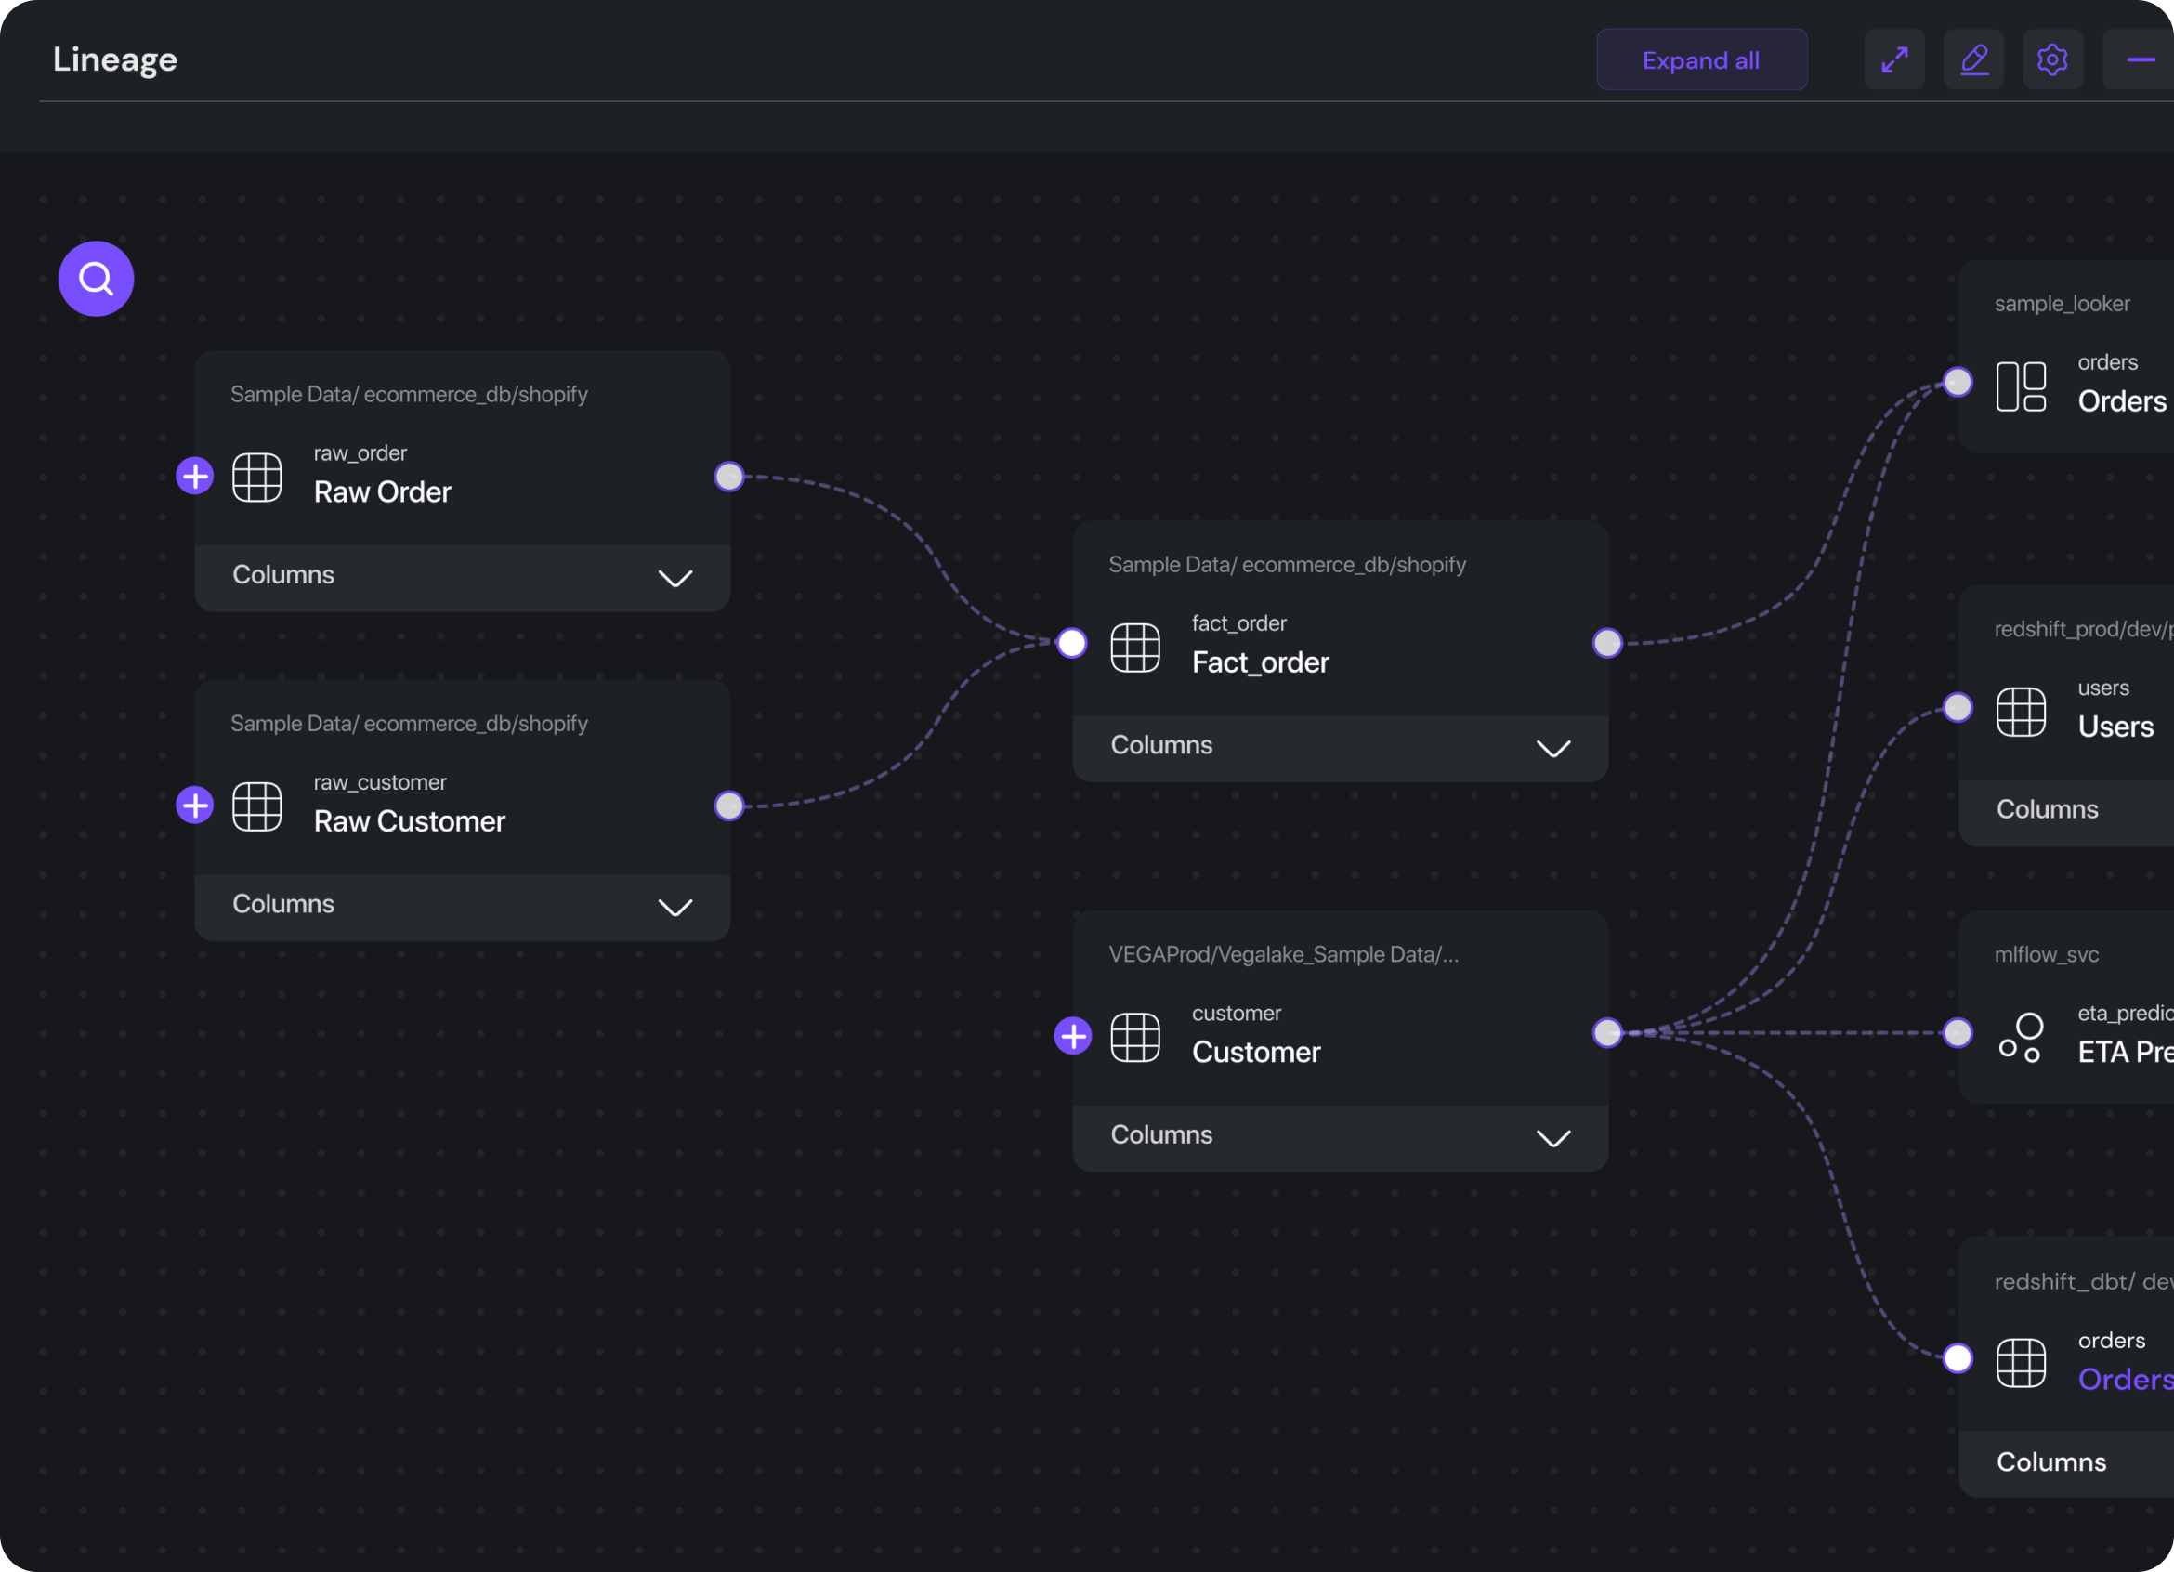The height and width of the screenshot is (1572, 2174).
Task: Click the table icon on the Raw Customer node
Action: tap(257, 806)
